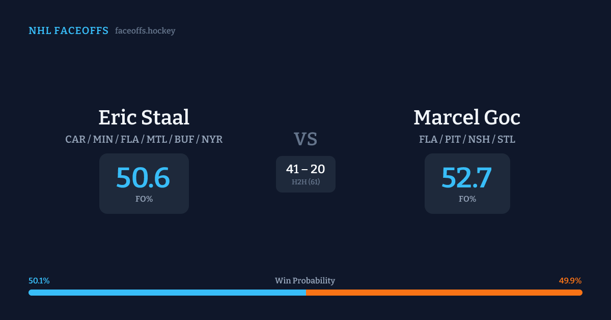Click the VS text between players
Image resolution: width=611 pixels, height=320 pixels.
point(305,139)
